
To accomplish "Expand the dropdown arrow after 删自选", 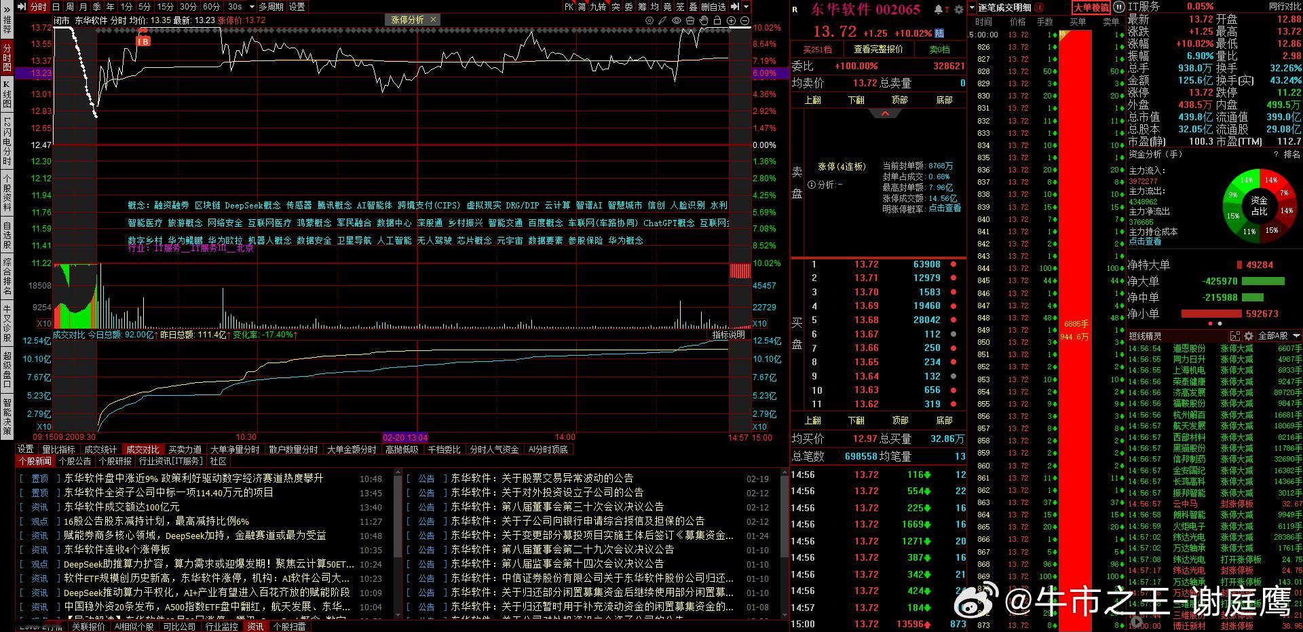I will coord(747,7).
